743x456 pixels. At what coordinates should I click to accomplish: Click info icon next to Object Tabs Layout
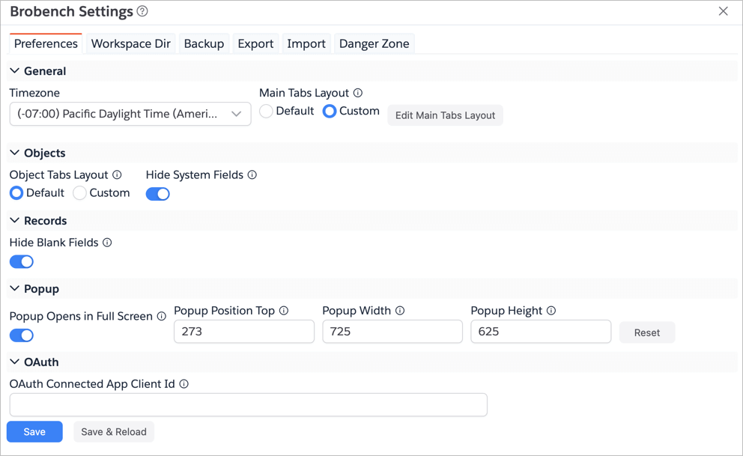click(x=117, y=174)
